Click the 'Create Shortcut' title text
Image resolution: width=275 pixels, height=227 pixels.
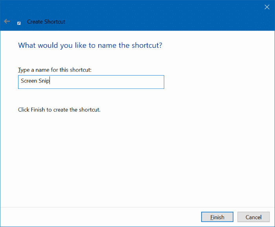point(46,22)
